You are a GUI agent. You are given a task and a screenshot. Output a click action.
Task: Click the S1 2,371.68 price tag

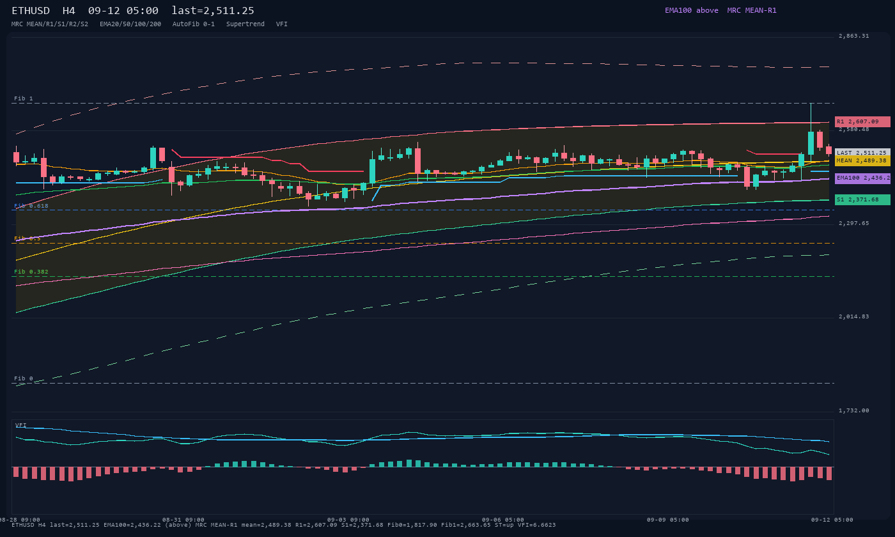tap(862, 199)
